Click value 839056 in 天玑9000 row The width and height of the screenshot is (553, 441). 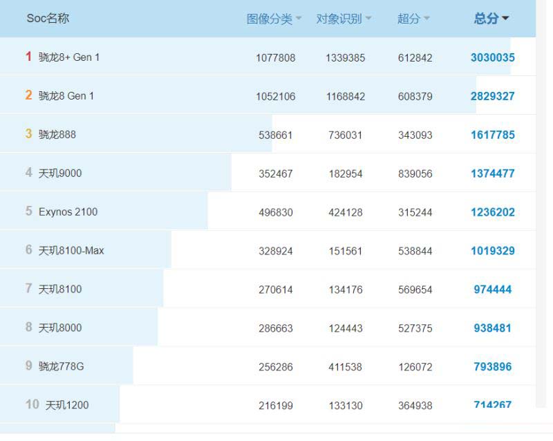coord(415,174)
